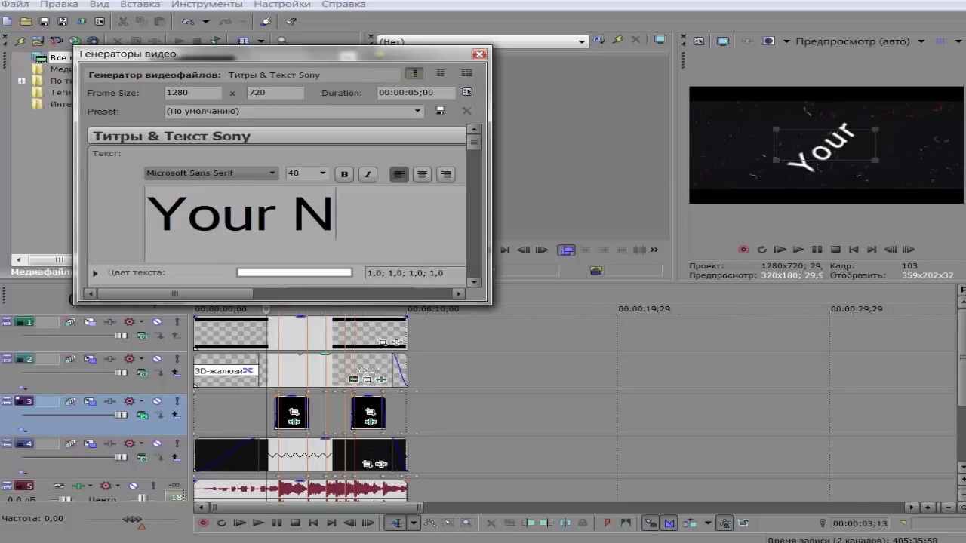
Task: Click Track FX icon on track 3
Action: (x=110, y=401)
